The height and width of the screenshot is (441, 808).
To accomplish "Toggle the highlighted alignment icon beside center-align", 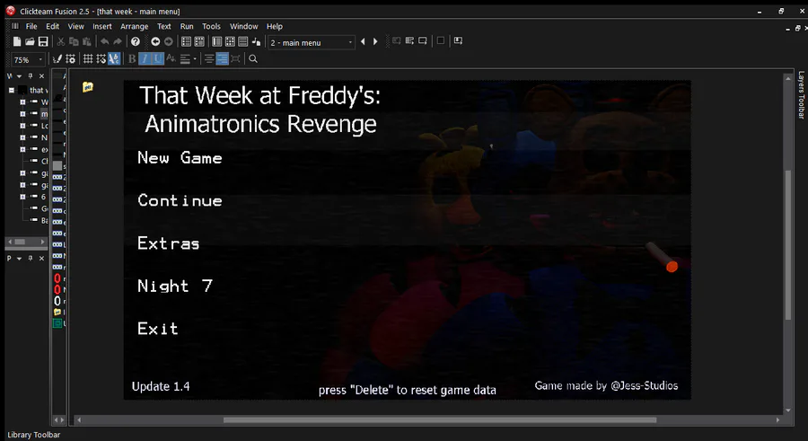I will [222, 59].
